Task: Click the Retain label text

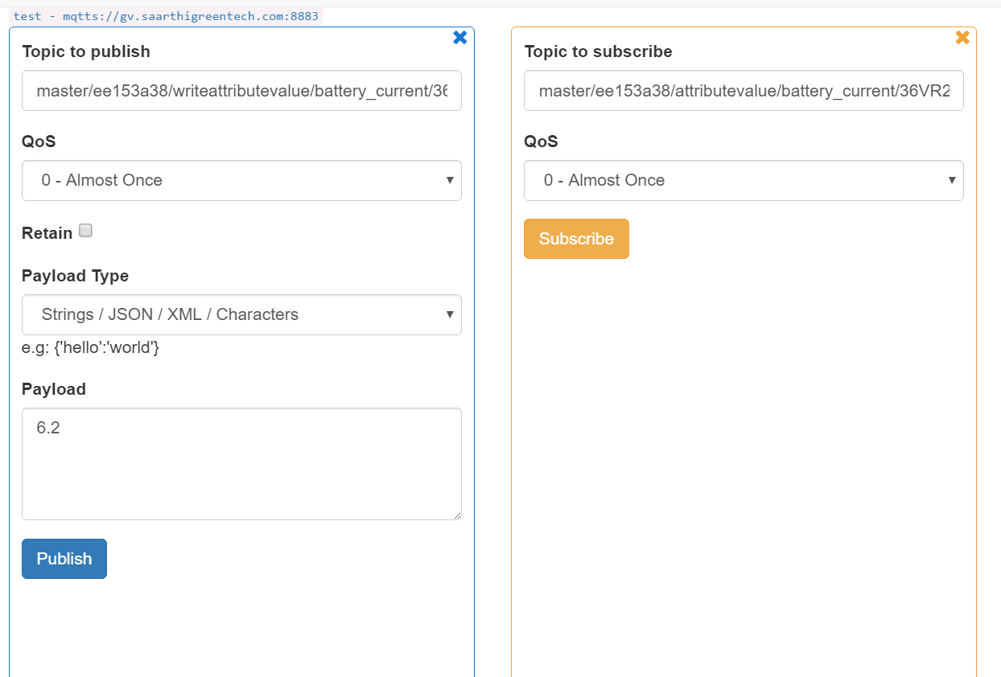Action: [47, 233]
